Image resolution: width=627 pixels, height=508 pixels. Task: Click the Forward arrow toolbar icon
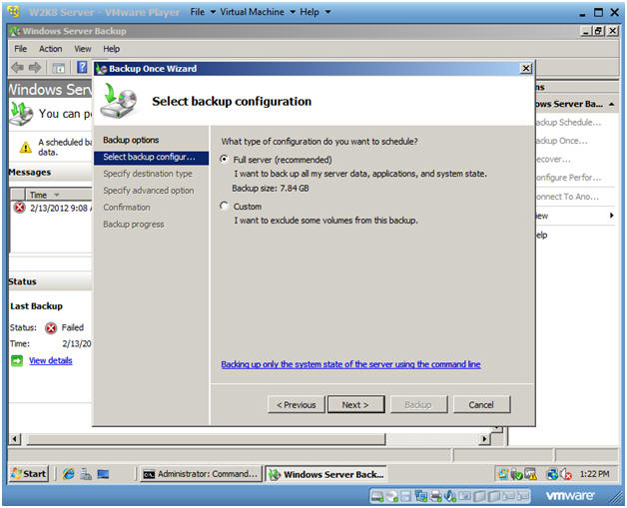(x=35, y=68)
